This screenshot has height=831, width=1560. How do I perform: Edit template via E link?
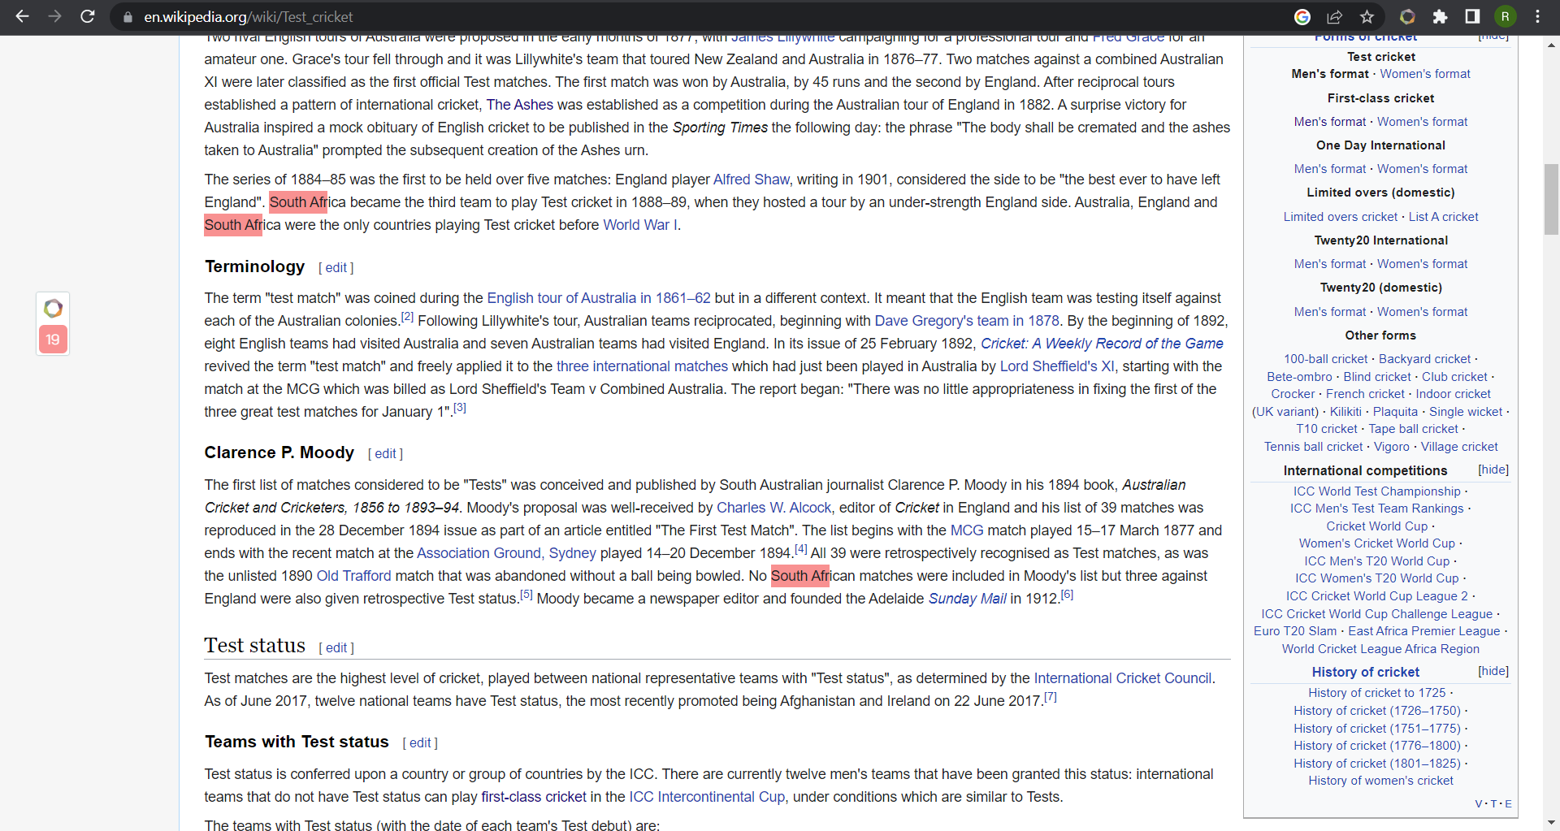coord(1508,803)
